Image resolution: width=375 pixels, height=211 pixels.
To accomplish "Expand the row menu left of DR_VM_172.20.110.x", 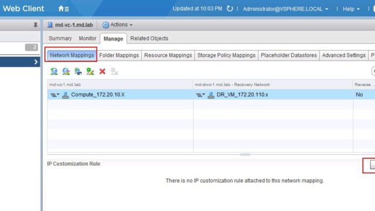I will point(200,95).
